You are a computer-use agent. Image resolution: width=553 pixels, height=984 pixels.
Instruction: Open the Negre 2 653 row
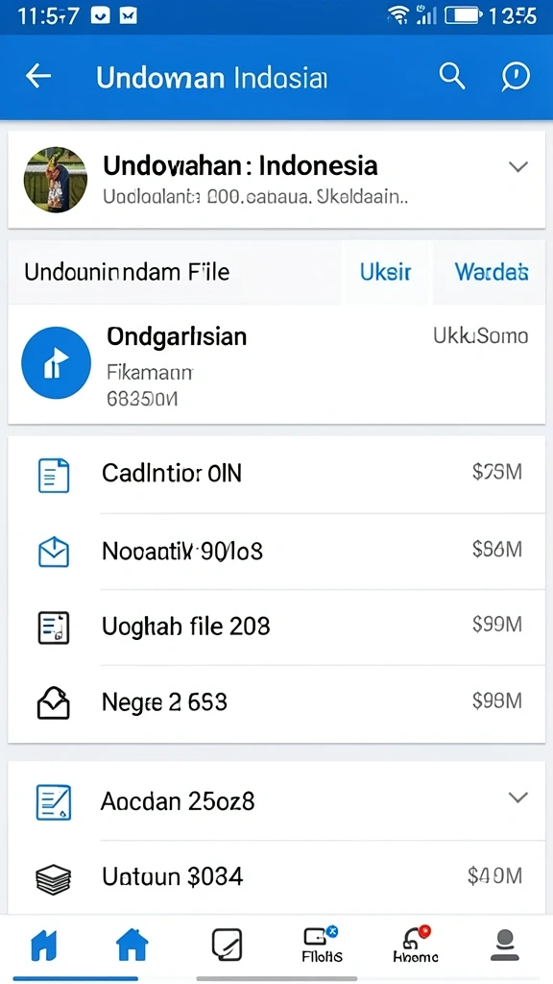(276, 702)
